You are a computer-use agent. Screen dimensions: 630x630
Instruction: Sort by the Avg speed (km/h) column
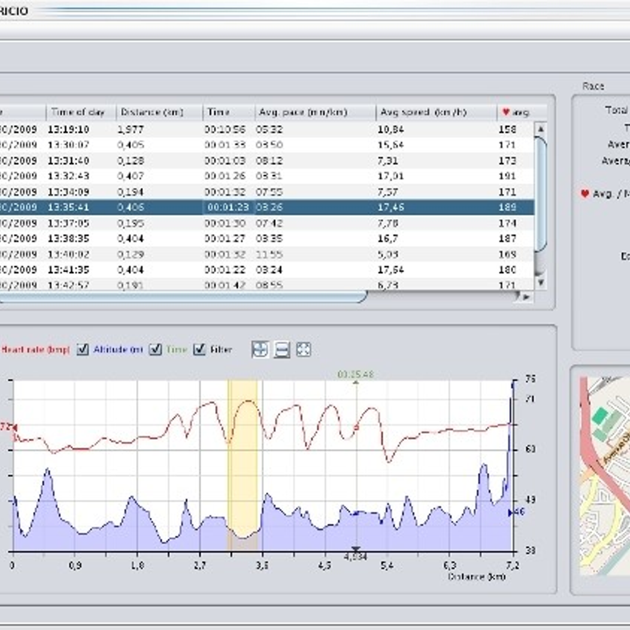[x=436, y=113]
